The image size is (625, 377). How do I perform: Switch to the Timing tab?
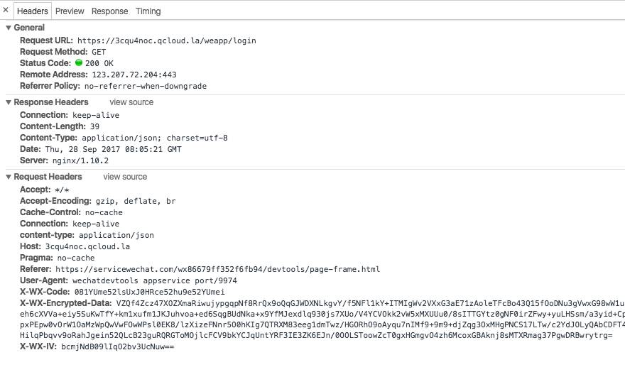tap(148, 11)
